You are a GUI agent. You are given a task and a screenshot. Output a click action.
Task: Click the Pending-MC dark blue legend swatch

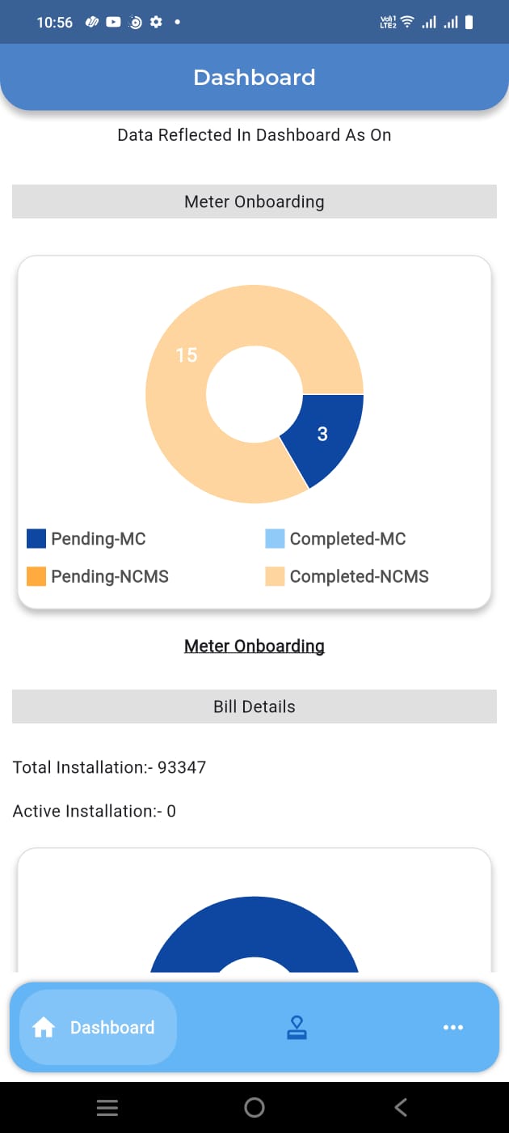[x=36, y=539]
